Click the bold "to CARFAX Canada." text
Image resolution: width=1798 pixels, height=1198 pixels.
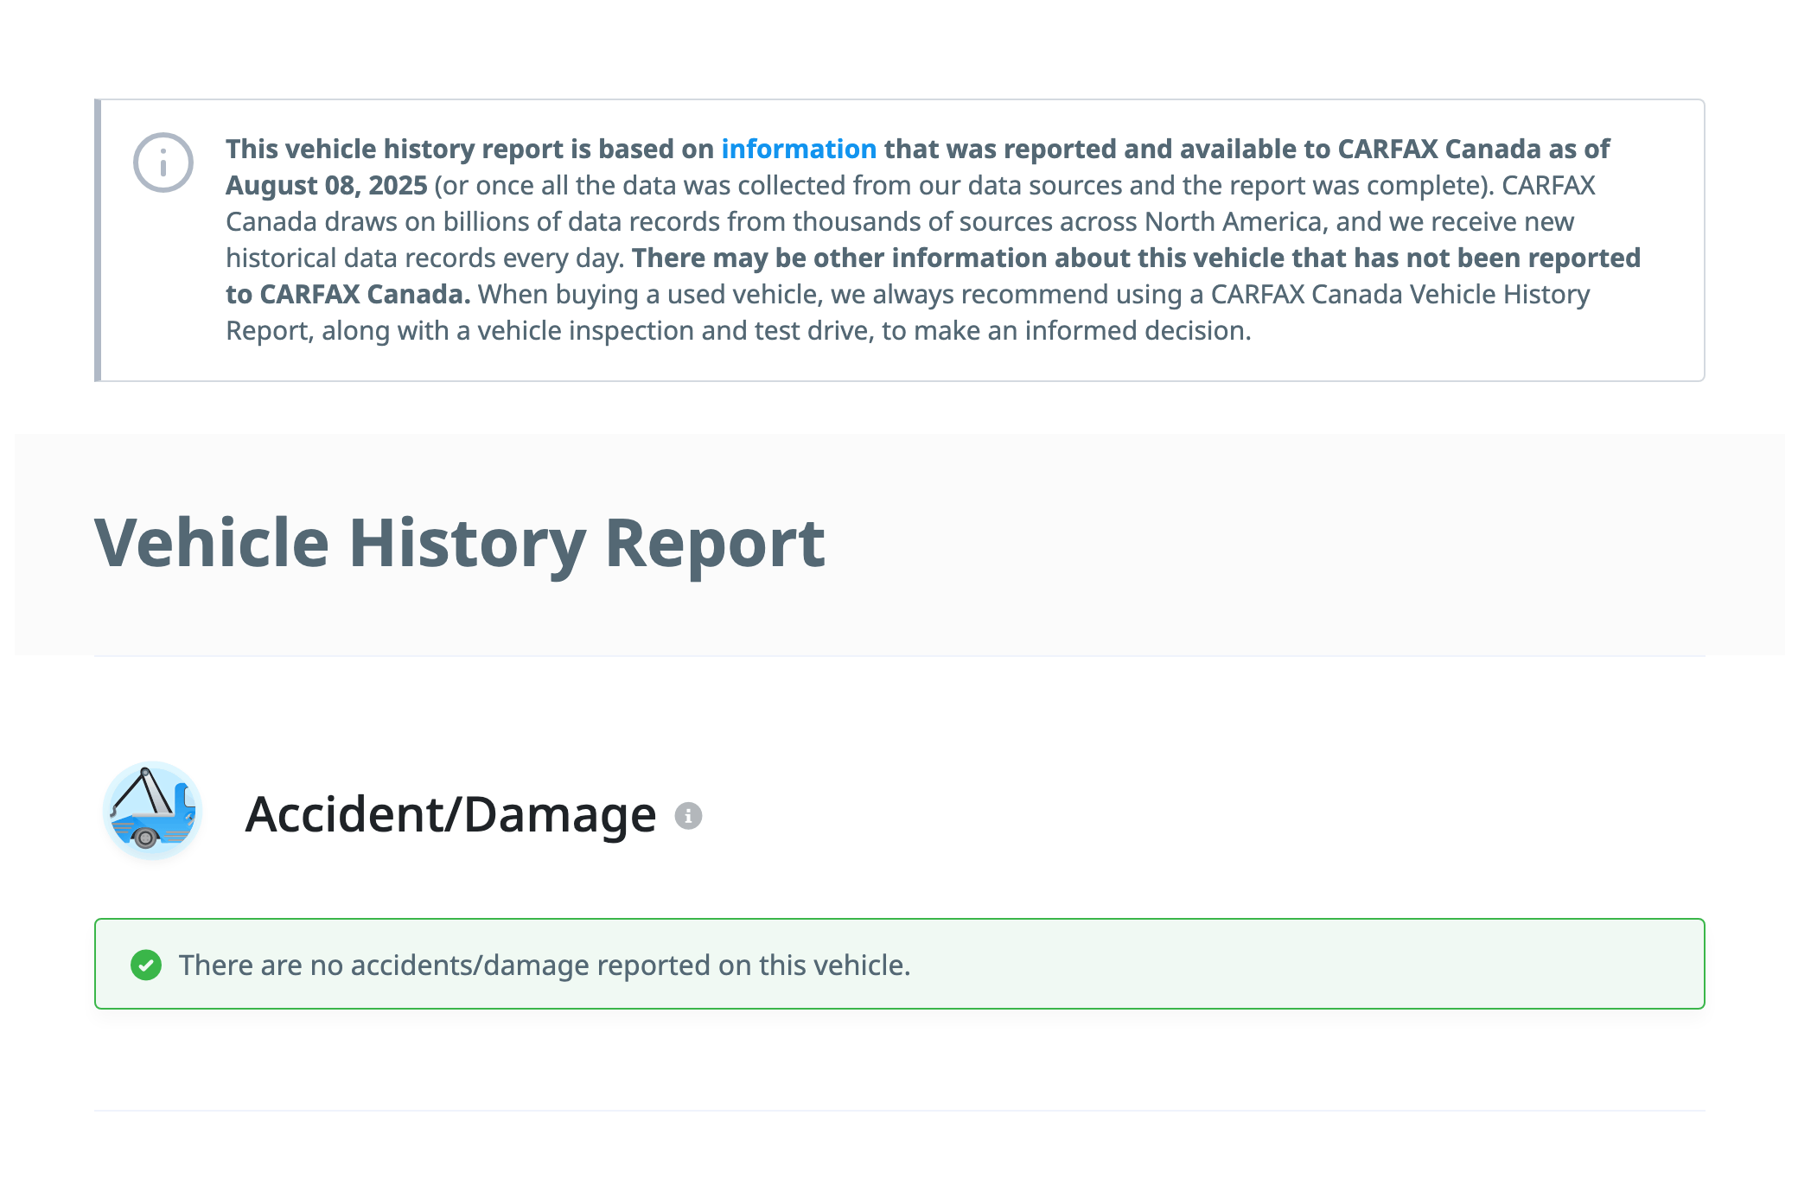tap(347, 294)
